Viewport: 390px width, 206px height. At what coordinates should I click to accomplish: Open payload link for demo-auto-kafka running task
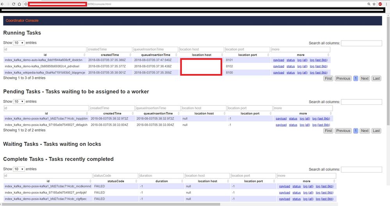tap(278, 60)
